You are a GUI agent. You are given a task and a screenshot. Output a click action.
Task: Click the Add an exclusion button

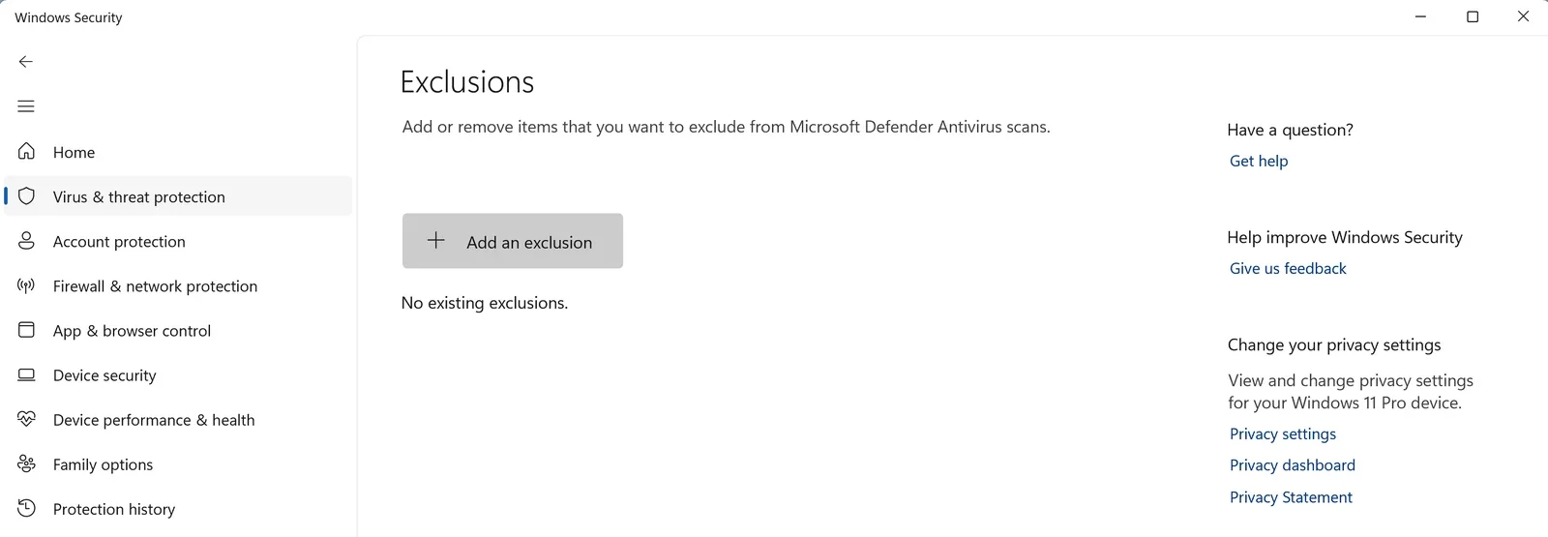point(513,241)
